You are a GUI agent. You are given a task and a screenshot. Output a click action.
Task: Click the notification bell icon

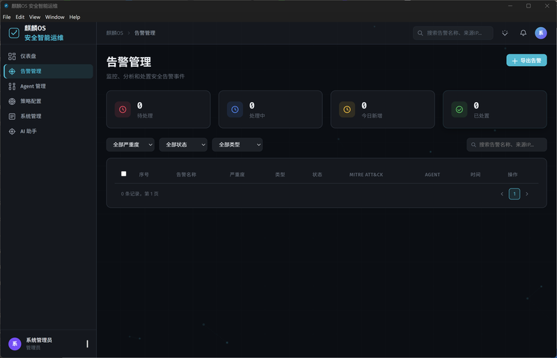click(524, 33)
